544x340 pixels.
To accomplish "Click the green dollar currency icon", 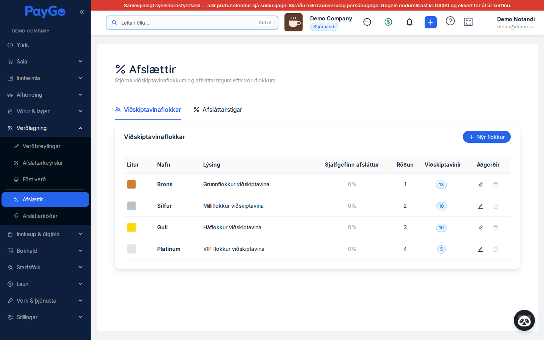I will (x=388, y=22).
